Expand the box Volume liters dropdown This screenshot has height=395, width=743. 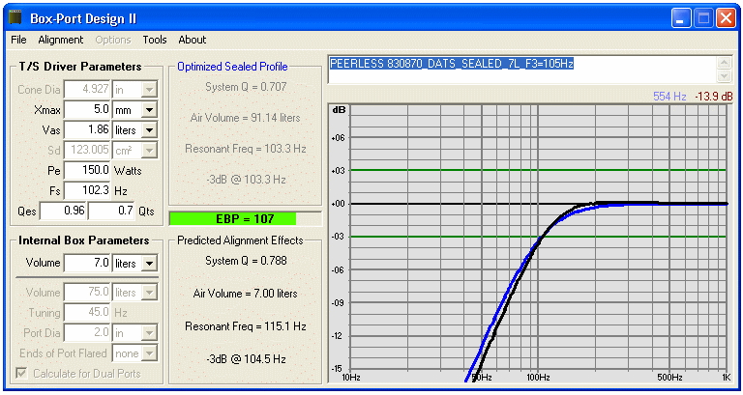(x=149, y=264)
